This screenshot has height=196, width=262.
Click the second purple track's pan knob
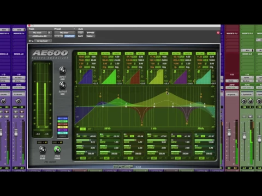[x=18, y=101]
